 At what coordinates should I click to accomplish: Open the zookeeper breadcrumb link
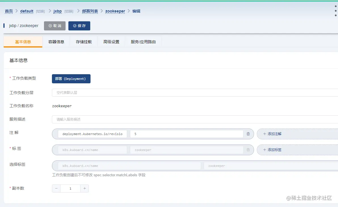115,11
